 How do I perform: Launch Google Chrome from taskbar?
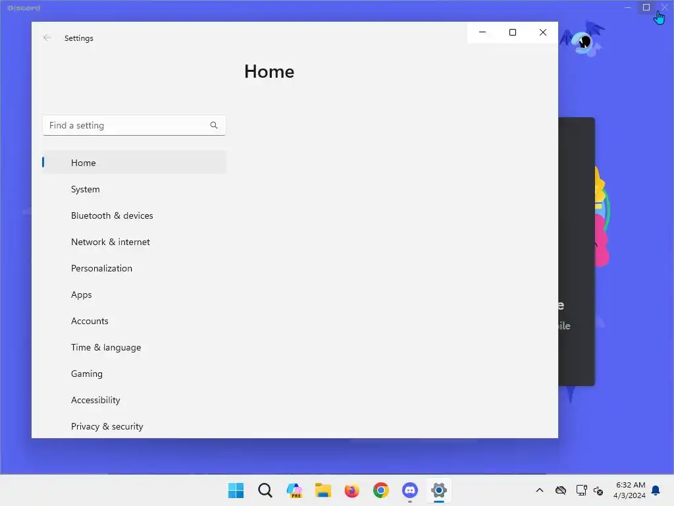tap(381, 490)
